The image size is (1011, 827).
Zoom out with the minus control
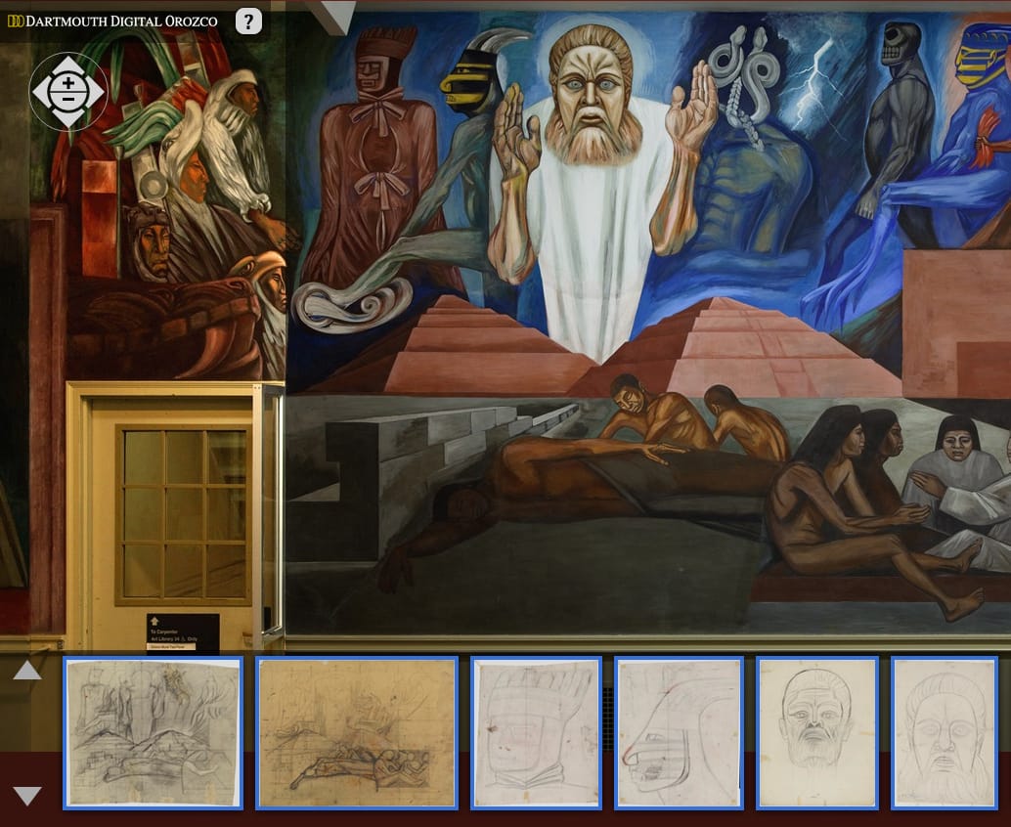point(68,99)
